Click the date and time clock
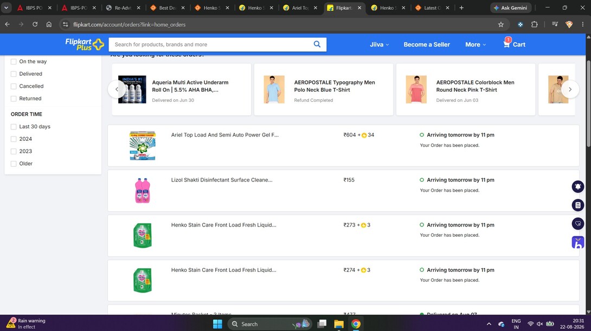 (572, 323)
